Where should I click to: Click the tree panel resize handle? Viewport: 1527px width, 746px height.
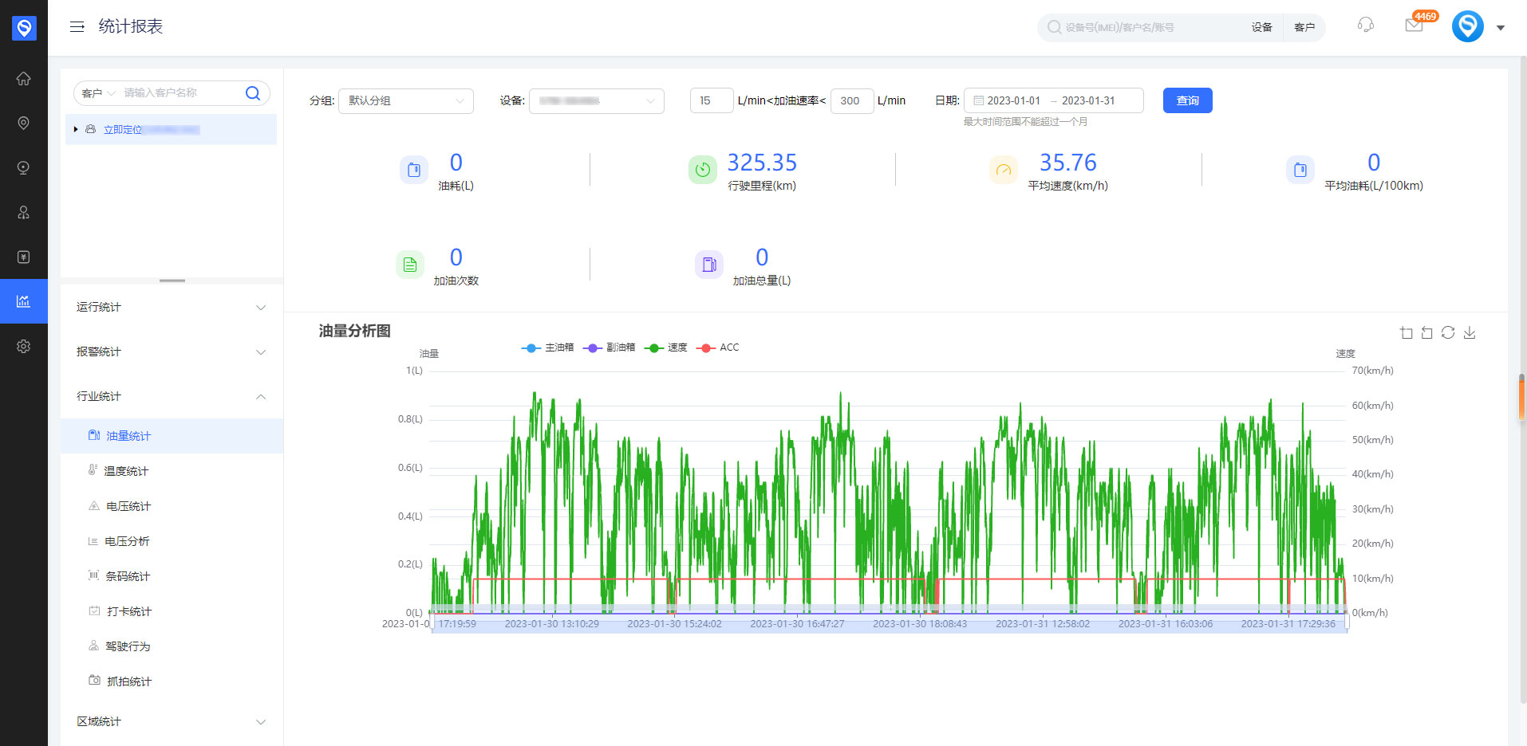pos(172,281)
